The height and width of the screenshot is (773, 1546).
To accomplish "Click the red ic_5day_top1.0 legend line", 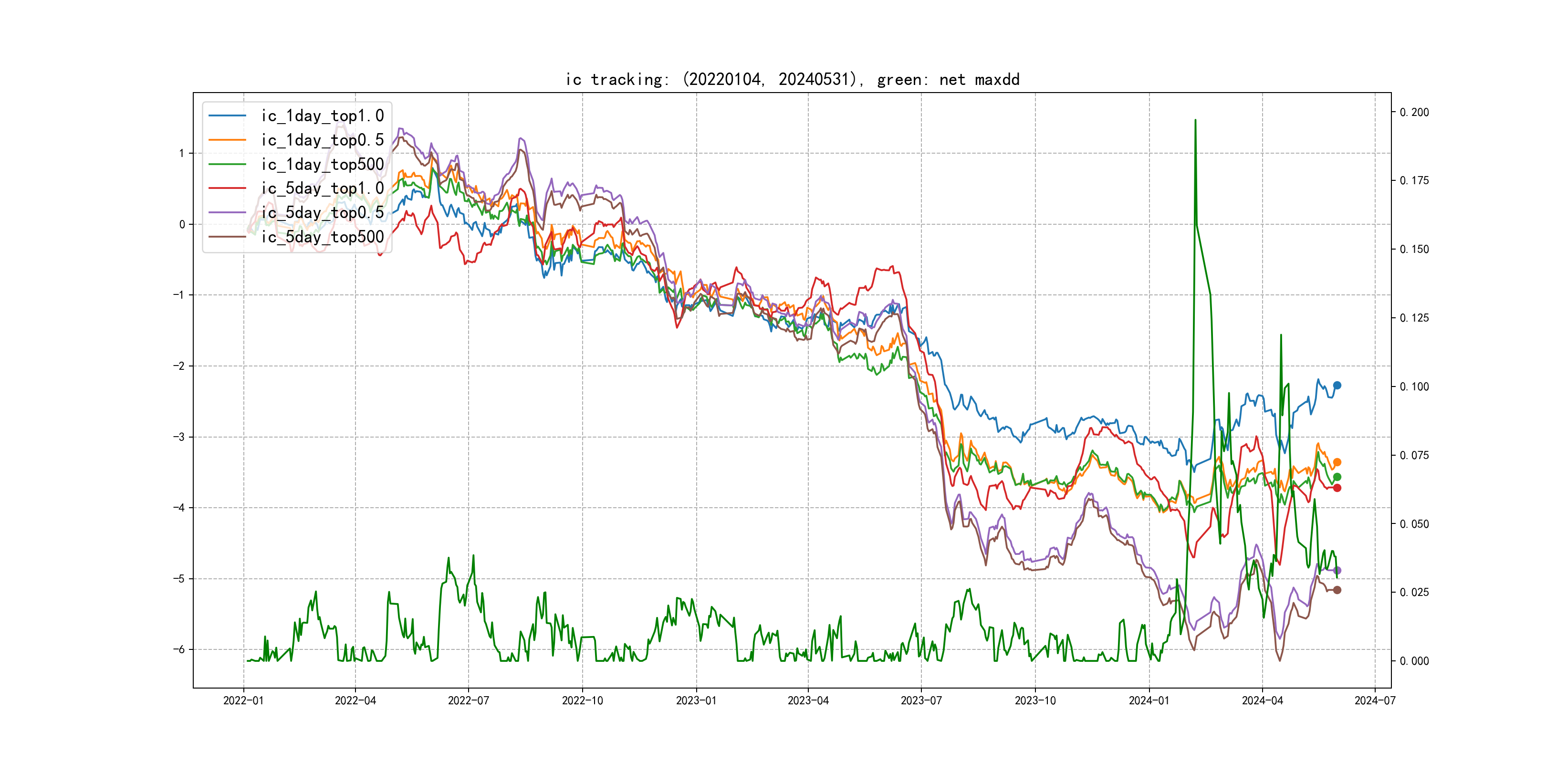I will (227, 188).
